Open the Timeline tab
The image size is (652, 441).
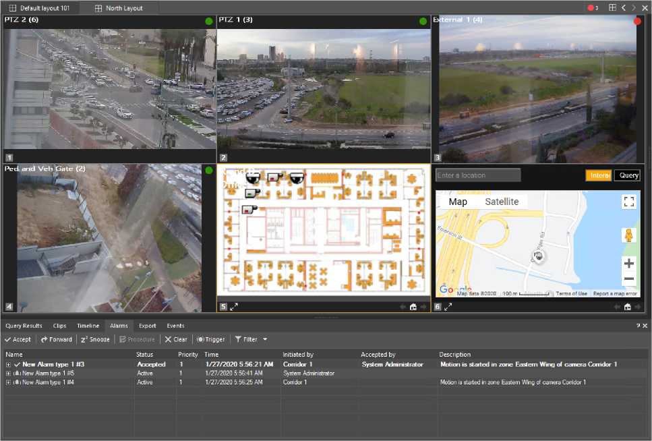pyautogui.click(x=88, y=326)
